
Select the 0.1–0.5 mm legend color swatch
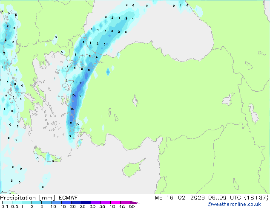click(x=7, y=202)
